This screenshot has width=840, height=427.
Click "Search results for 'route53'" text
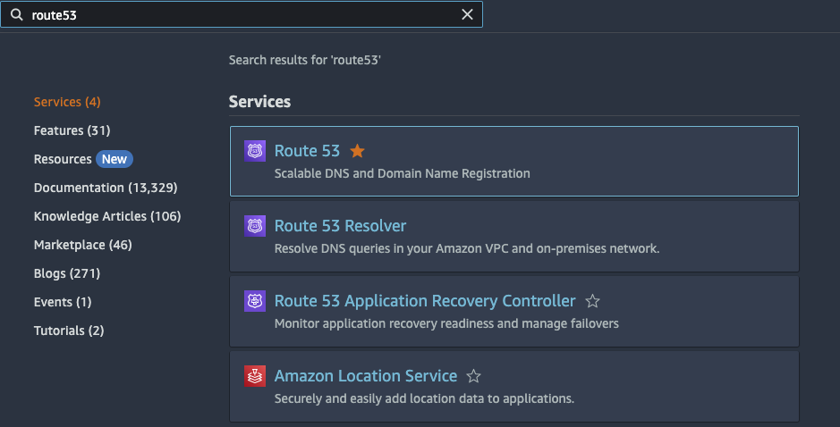click(305, 60)
